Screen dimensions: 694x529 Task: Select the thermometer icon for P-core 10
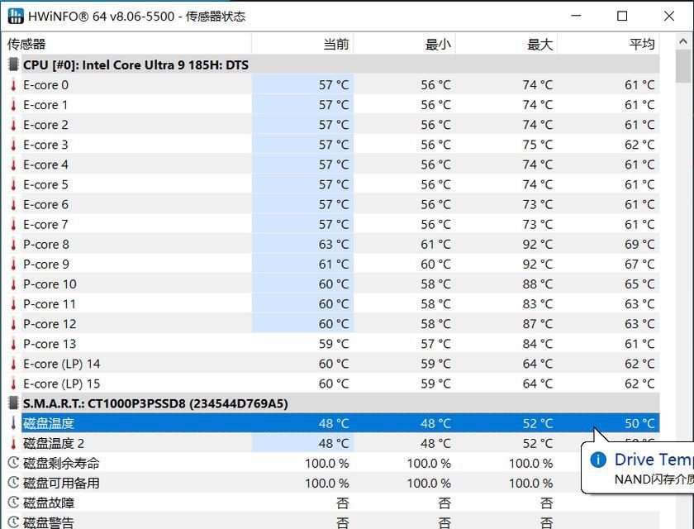point(13,284)
